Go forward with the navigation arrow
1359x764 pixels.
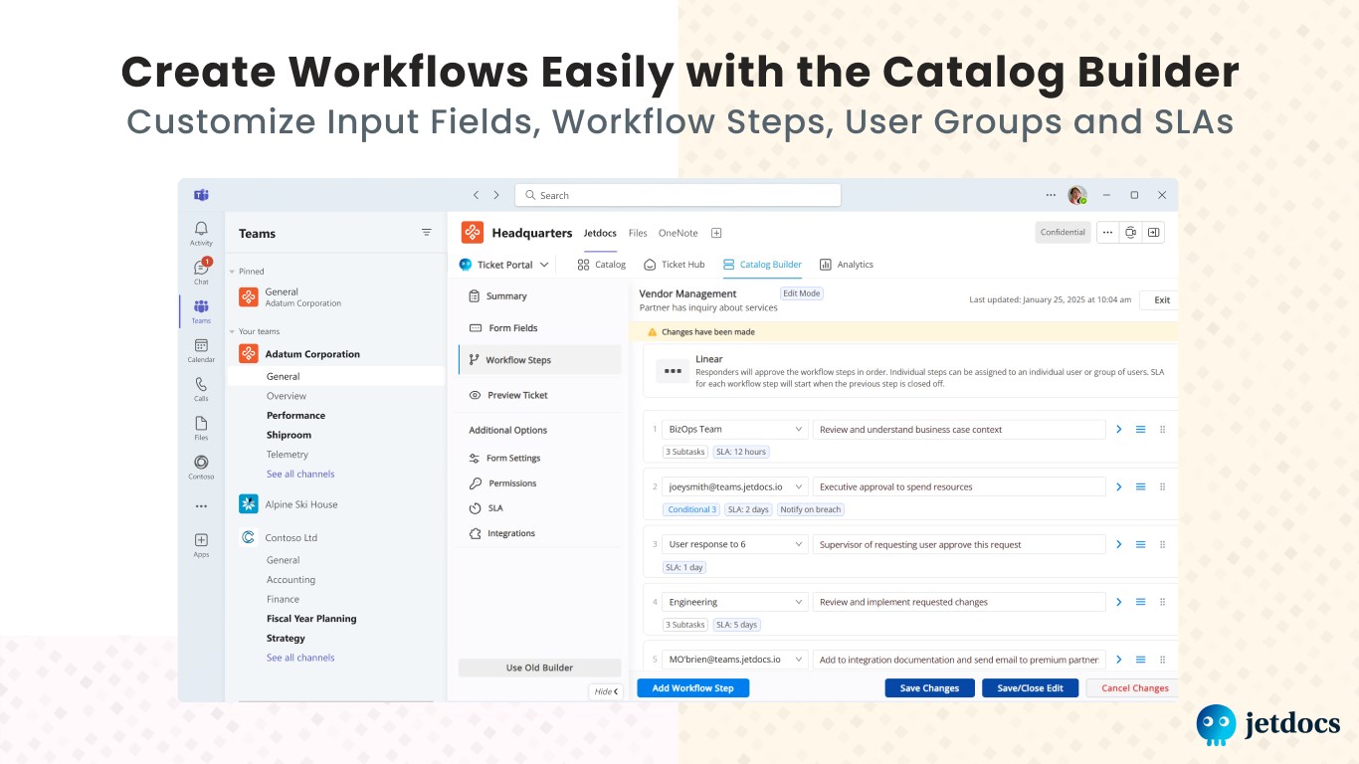pyautogui.click(x=496, y=195)
